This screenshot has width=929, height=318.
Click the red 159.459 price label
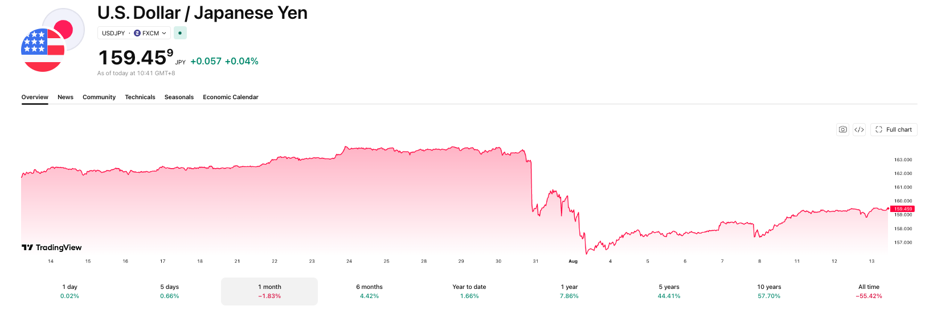pos(903,209)
